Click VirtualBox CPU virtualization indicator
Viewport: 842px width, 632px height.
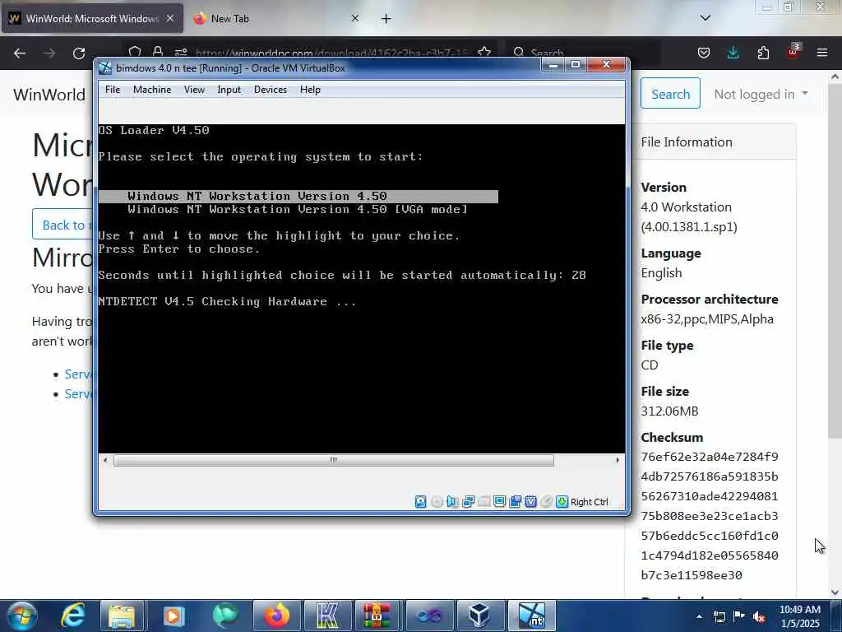(530, 501)
